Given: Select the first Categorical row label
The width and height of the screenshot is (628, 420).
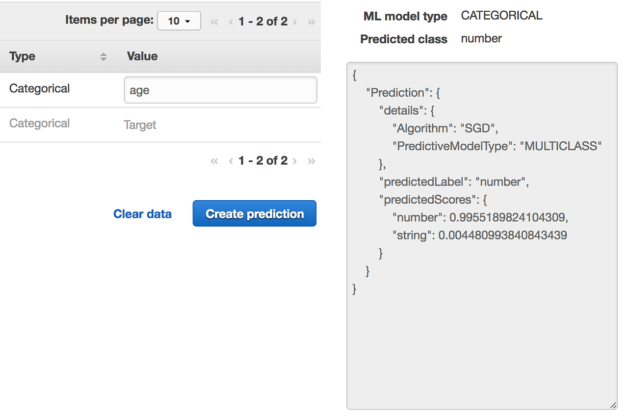Looking at the screenshot, I should pos(39,89).
